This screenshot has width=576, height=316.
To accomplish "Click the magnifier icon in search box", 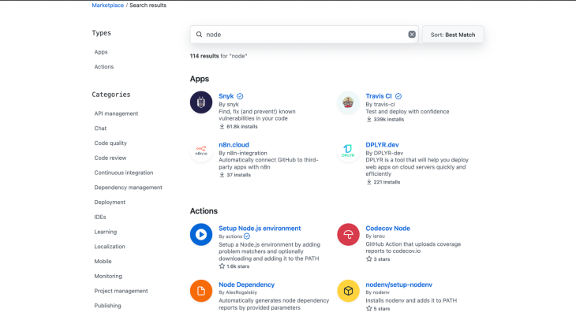I will pyautogui.click(x=199, y=34).
